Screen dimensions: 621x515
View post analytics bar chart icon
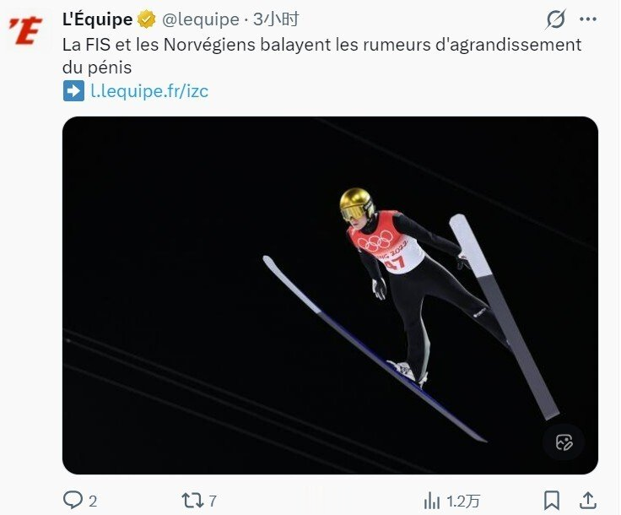point(432,501)
